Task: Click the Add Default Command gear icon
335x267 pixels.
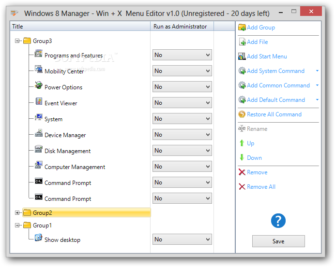Action: 242,100
